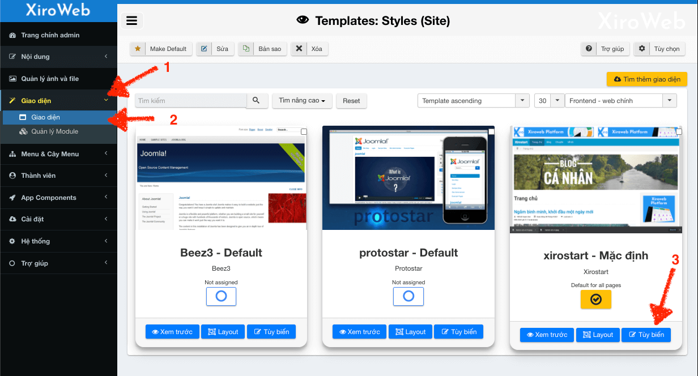Select the protostar template checkbox
This screenshot has height=376, width=698.
[491, 131]
